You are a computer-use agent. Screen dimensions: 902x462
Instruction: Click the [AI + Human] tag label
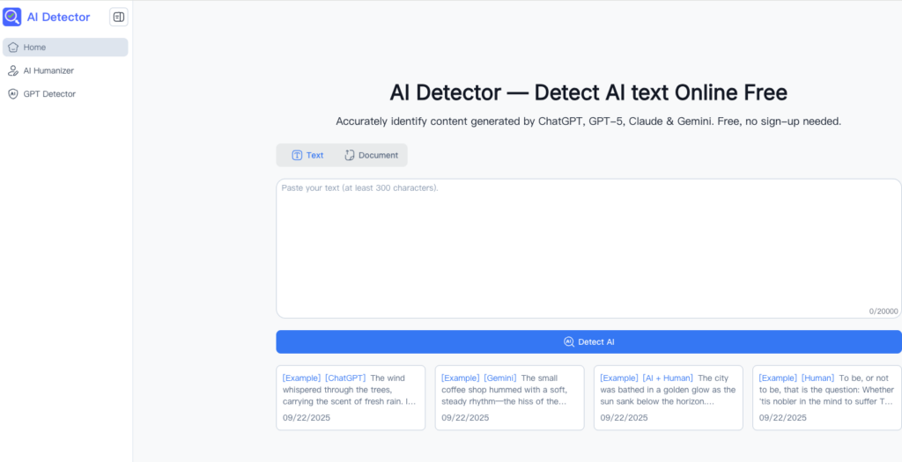(668, 378)
